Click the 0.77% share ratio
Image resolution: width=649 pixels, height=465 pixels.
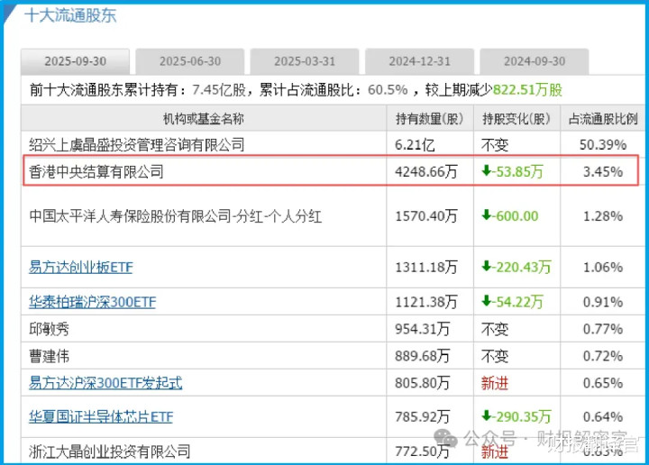coord(603,329)
